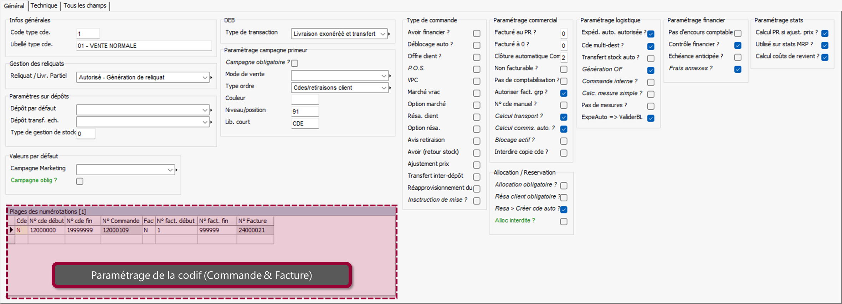
Task: Enable the Avoir financier checkbox
Action: click(477, 34)
